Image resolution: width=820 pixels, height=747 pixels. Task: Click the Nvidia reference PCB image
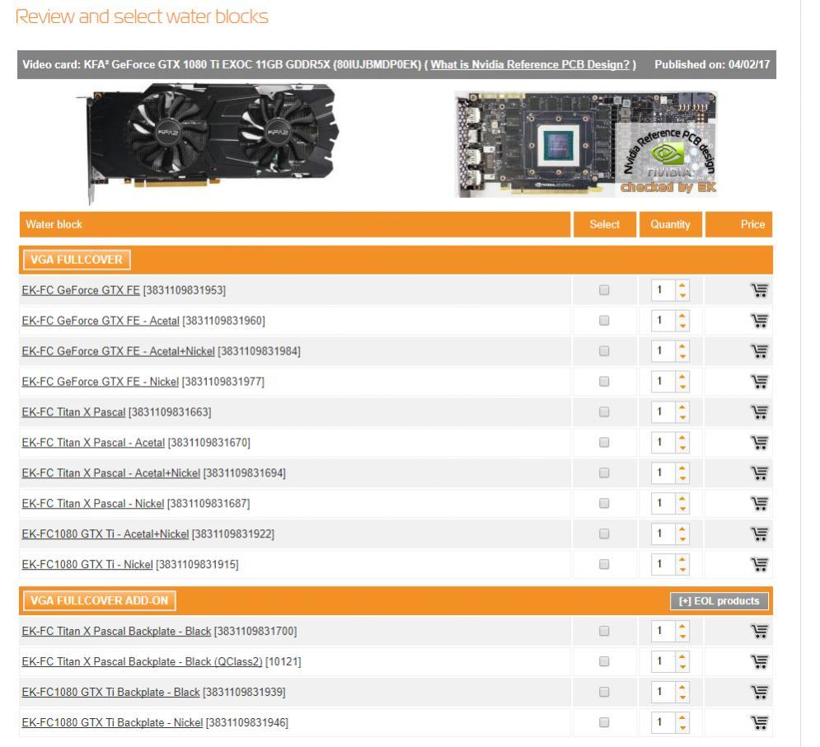586,144
